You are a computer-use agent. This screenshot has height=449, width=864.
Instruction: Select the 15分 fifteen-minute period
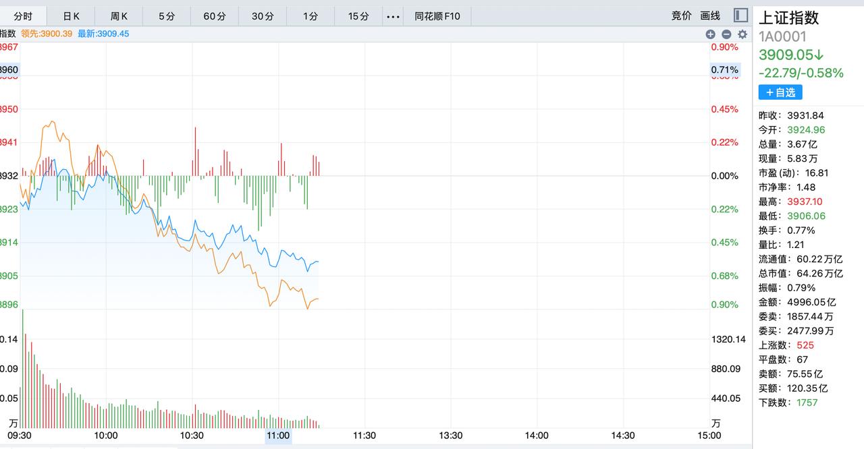[358, 15]
